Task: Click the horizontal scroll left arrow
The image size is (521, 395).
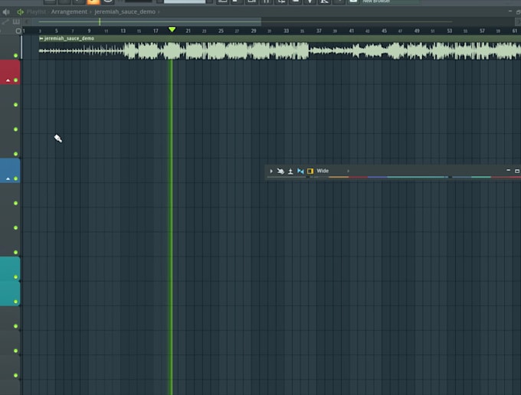Action: tap(27, 22)
